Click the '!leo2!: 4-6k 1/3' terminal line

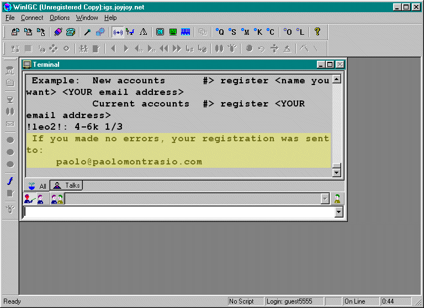tap(75, 127)
